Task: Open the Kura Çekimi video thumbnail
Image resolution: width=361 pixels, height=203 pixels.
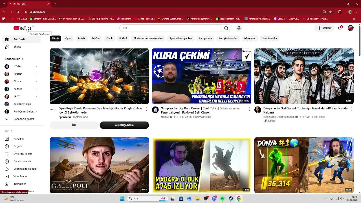Action: coord(201,76)
